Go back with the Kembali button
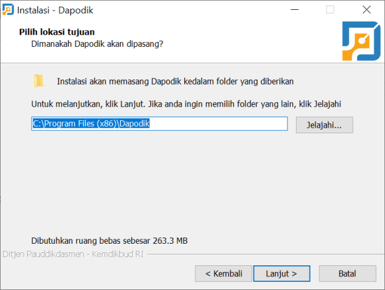Screen dimensions: 385x290 tap(223, 273)
